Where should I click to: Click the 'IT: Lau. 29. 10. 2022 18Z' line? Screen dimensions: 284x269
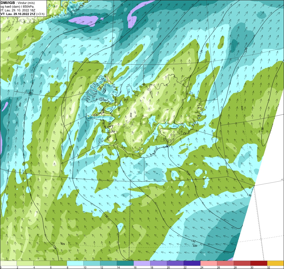18,10
